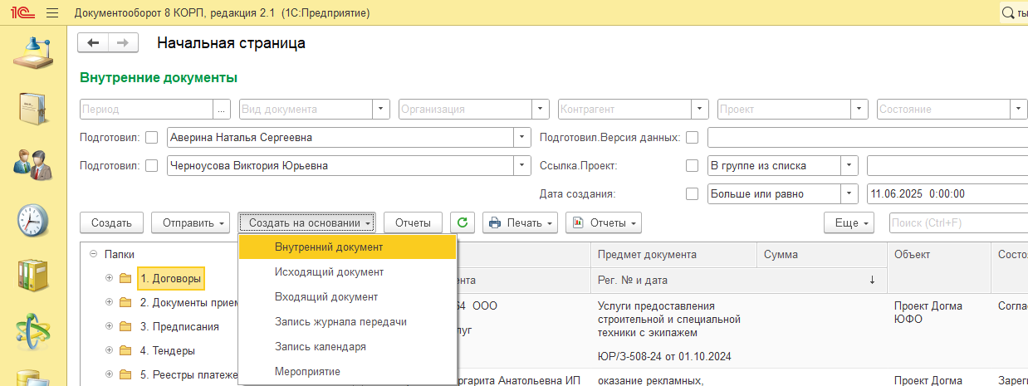Select Внутренний документ from the menu

[x=329, y=247]
